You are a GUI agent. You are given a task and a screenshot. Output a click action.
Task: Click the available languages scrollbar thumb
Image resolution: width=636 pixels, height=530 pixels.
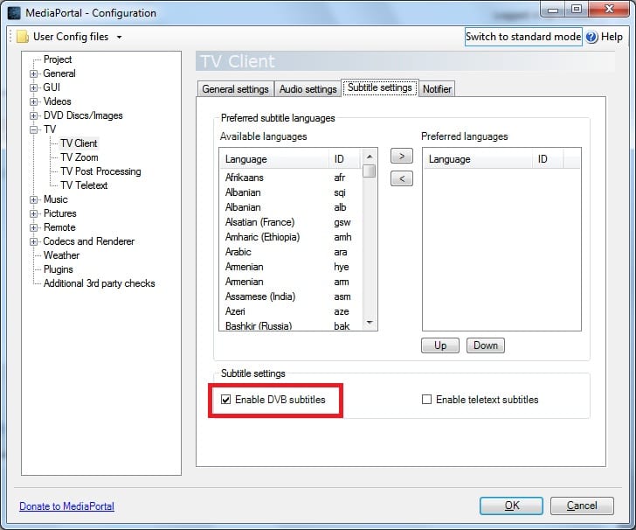point(370,171)
